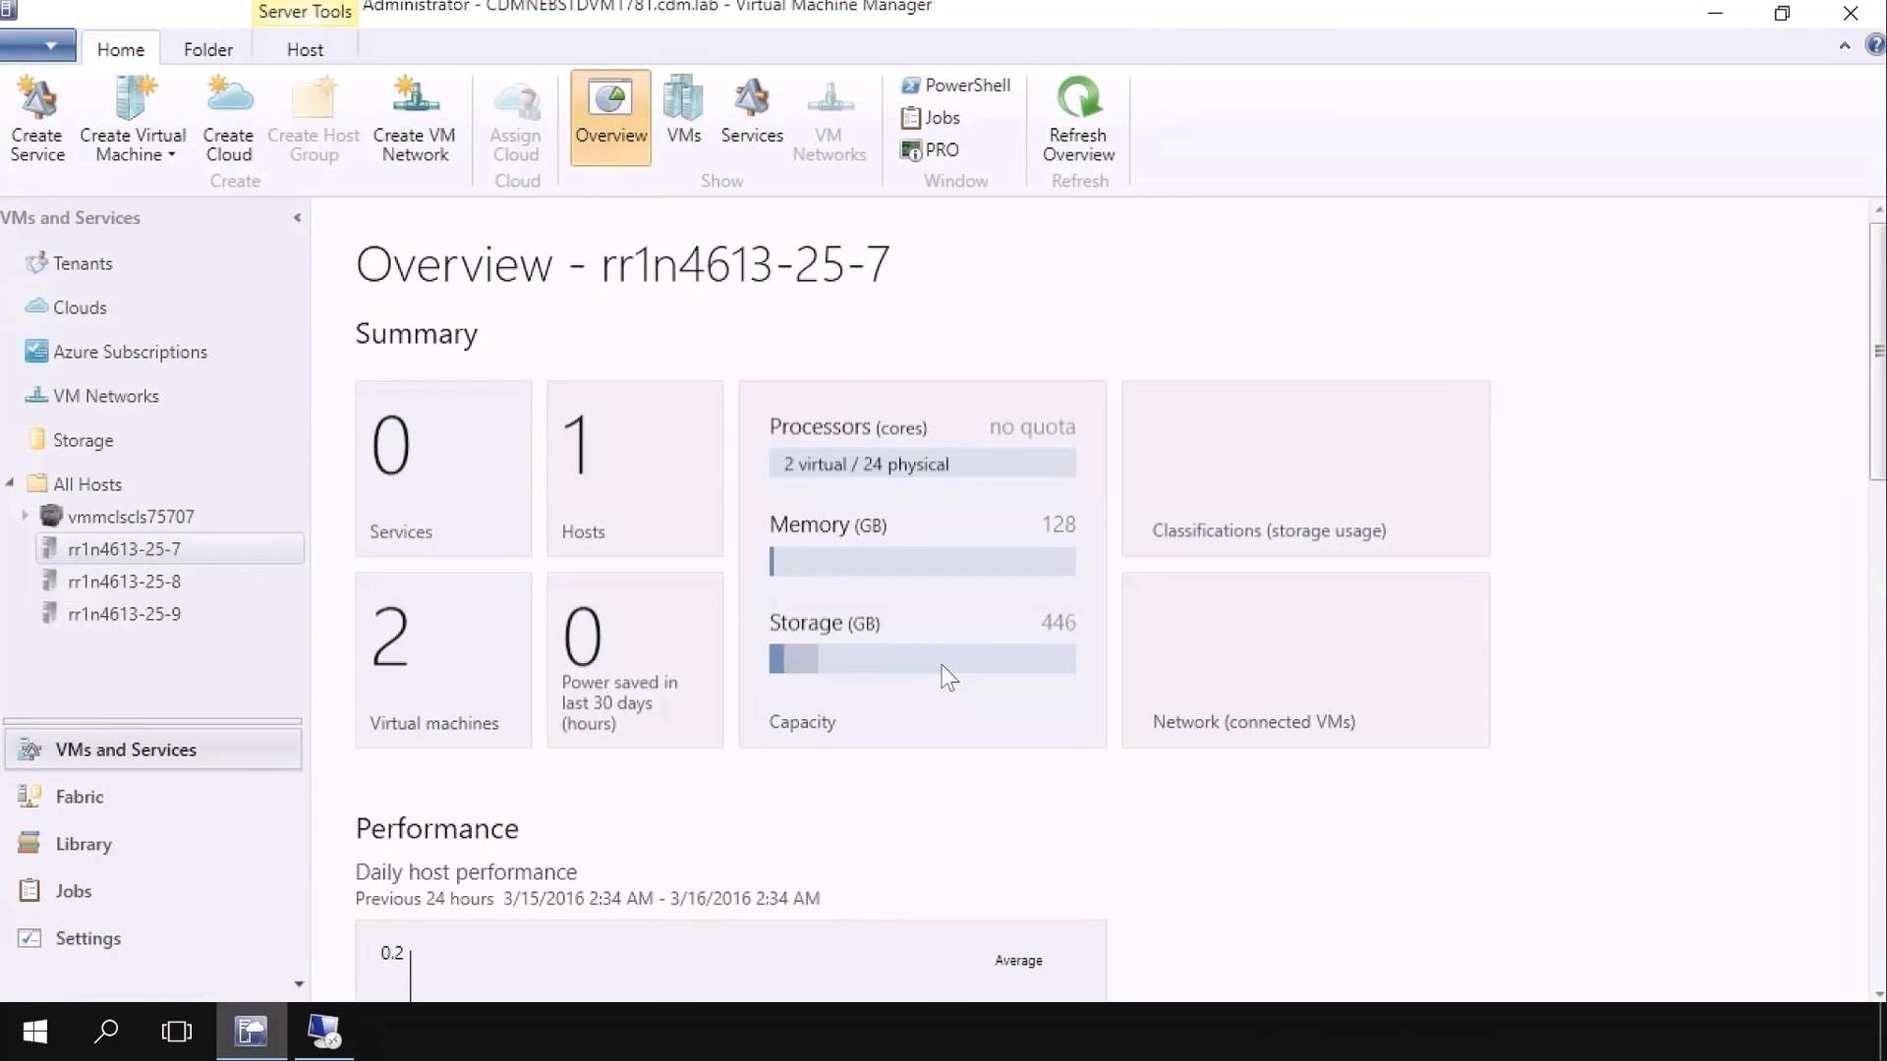Open the Jobs window from ribbon
The height and width of the screenshot is (1061, 1887).
click(931, 118)
